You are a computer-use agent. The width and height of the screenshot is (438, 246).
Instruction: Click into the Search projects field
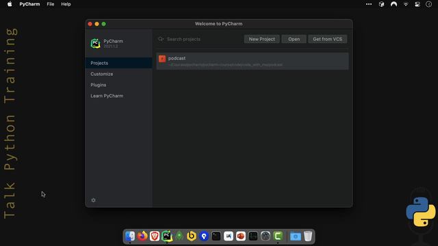[x=200, y=39]
